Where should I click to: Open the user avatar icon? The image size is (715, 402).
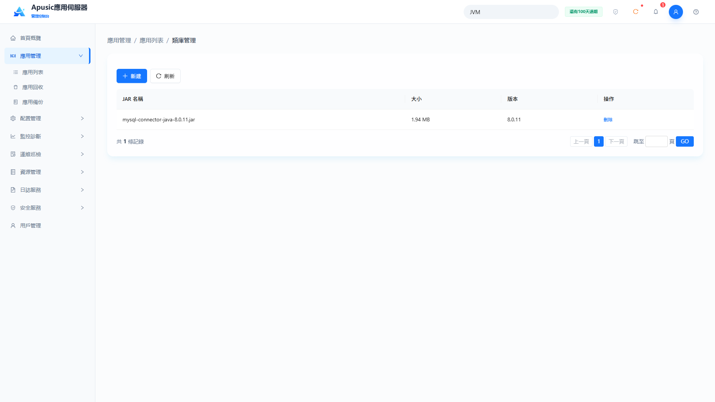coord(676,12)
